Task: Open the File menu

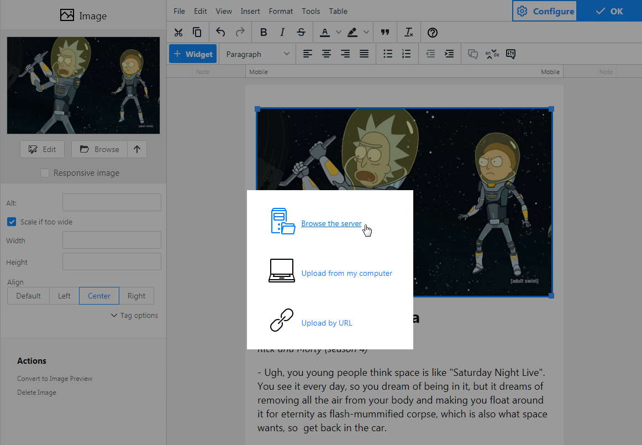Action: pos(179,11)
